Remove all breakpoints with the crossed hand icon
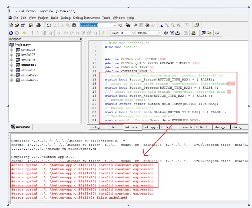This screenshot has height=208, width=252. (147, 25)
